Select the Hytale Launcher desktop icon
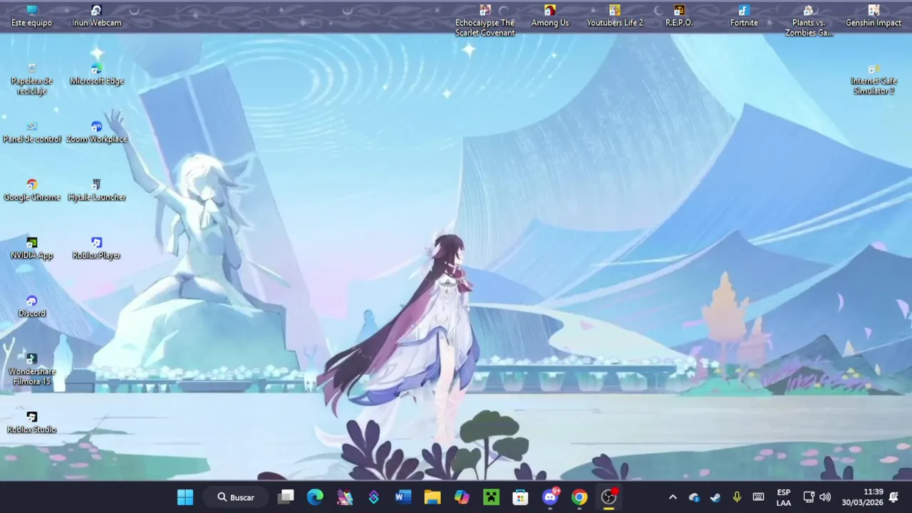This screenshot has height=513, width=912. (96, 191)
